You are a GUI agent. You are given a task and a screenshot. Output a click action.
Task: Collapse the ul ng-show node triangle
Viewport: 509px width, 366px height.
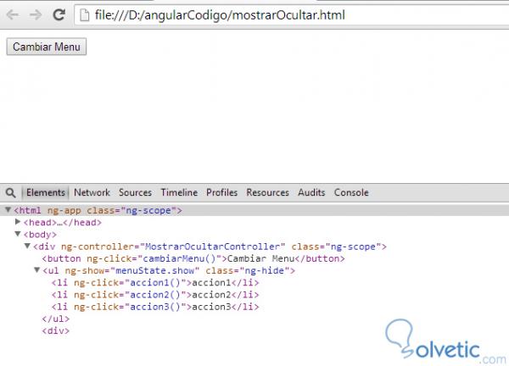click(37, 269)
